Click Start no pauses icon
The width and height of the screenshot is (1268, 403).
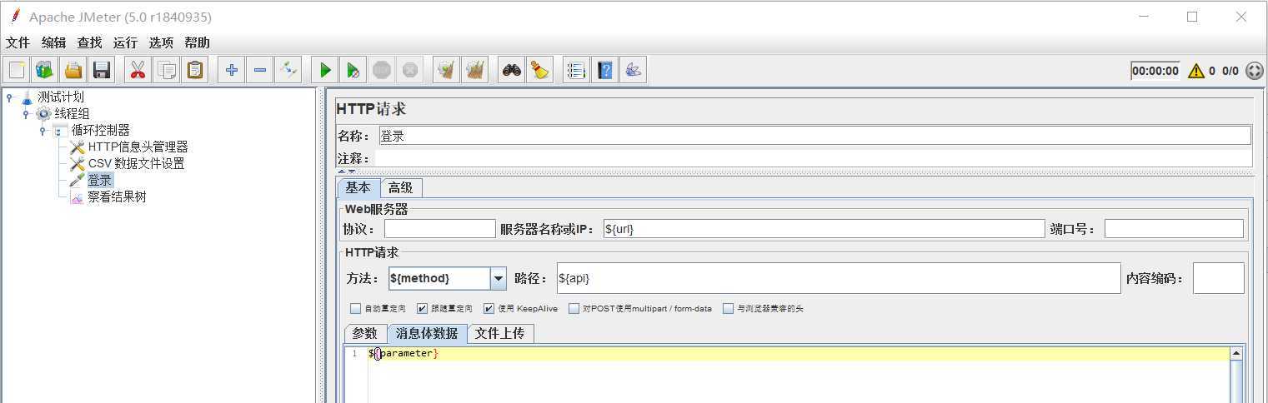(x=353, y=71)
